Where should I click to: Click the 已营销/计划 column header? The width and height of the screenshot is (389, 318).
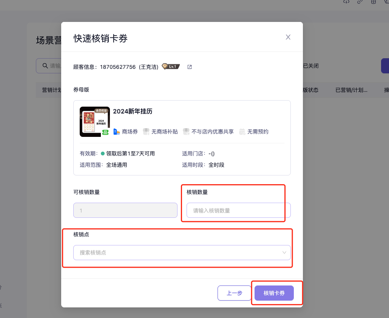pos(351,90)
